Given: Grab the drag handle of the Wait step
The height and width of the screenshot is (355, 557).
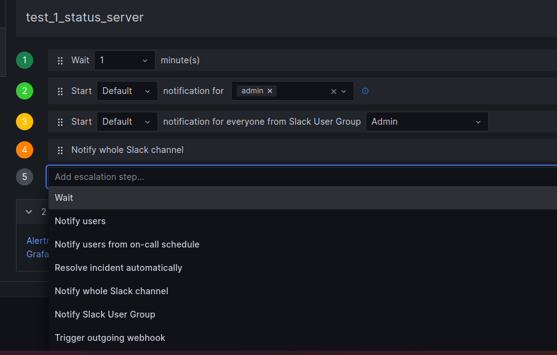Looking at the screenshot, I should point(60,61).
